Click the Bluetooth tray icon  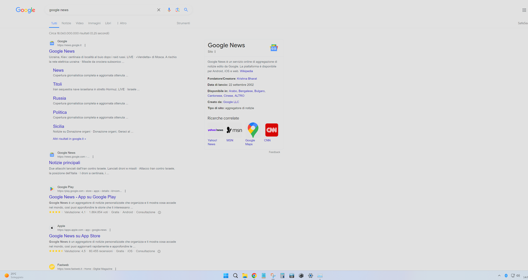click(506, 276)
